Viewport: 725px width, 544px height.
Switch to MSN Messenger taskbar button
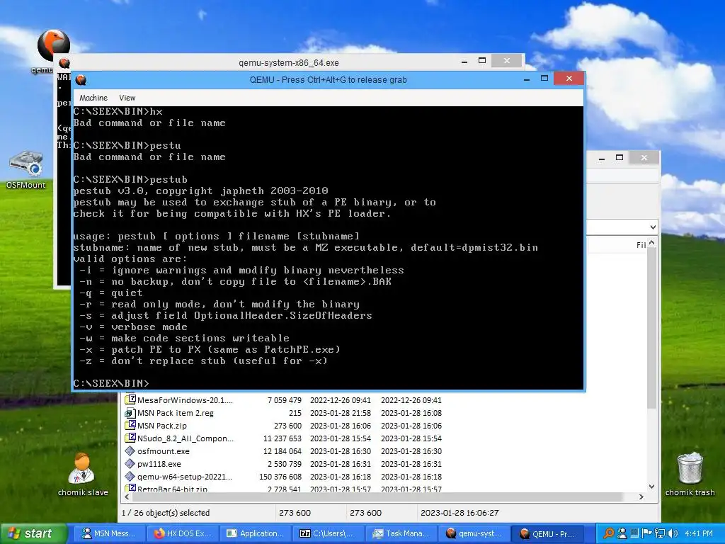(x=110, y=533)
